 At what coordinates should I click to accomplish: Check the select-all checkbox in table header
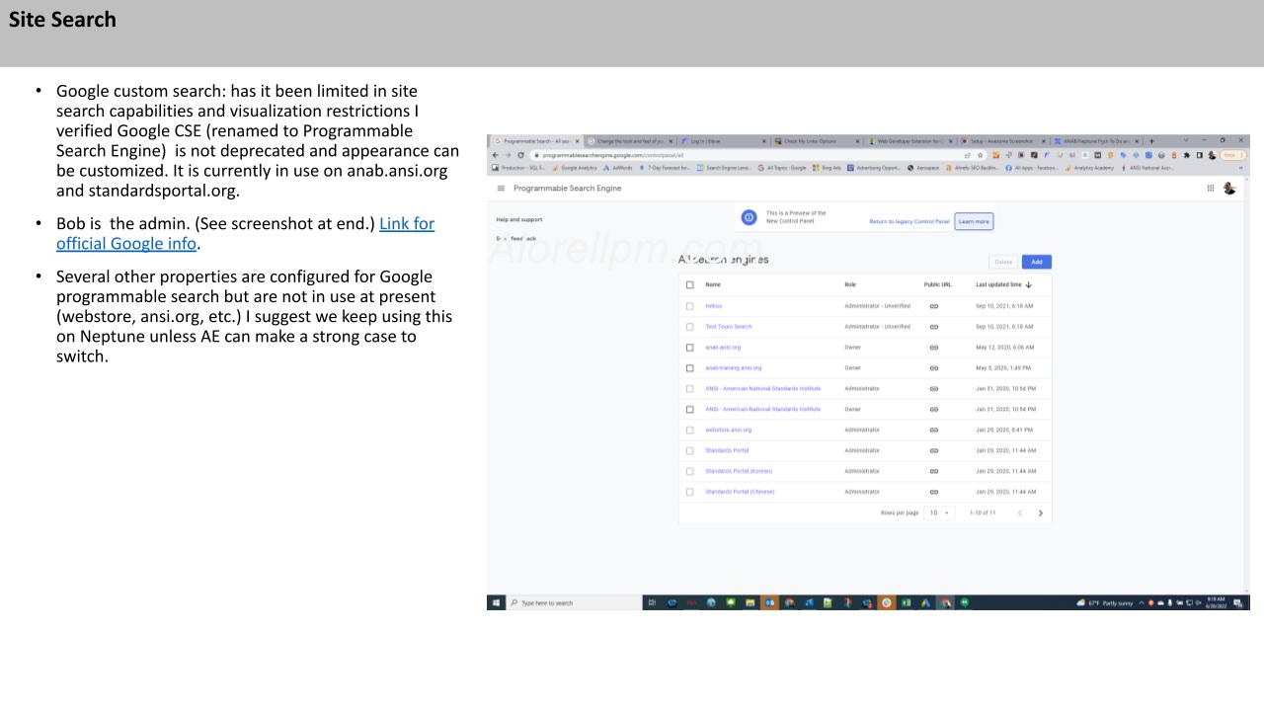click(x=690, y=284)
